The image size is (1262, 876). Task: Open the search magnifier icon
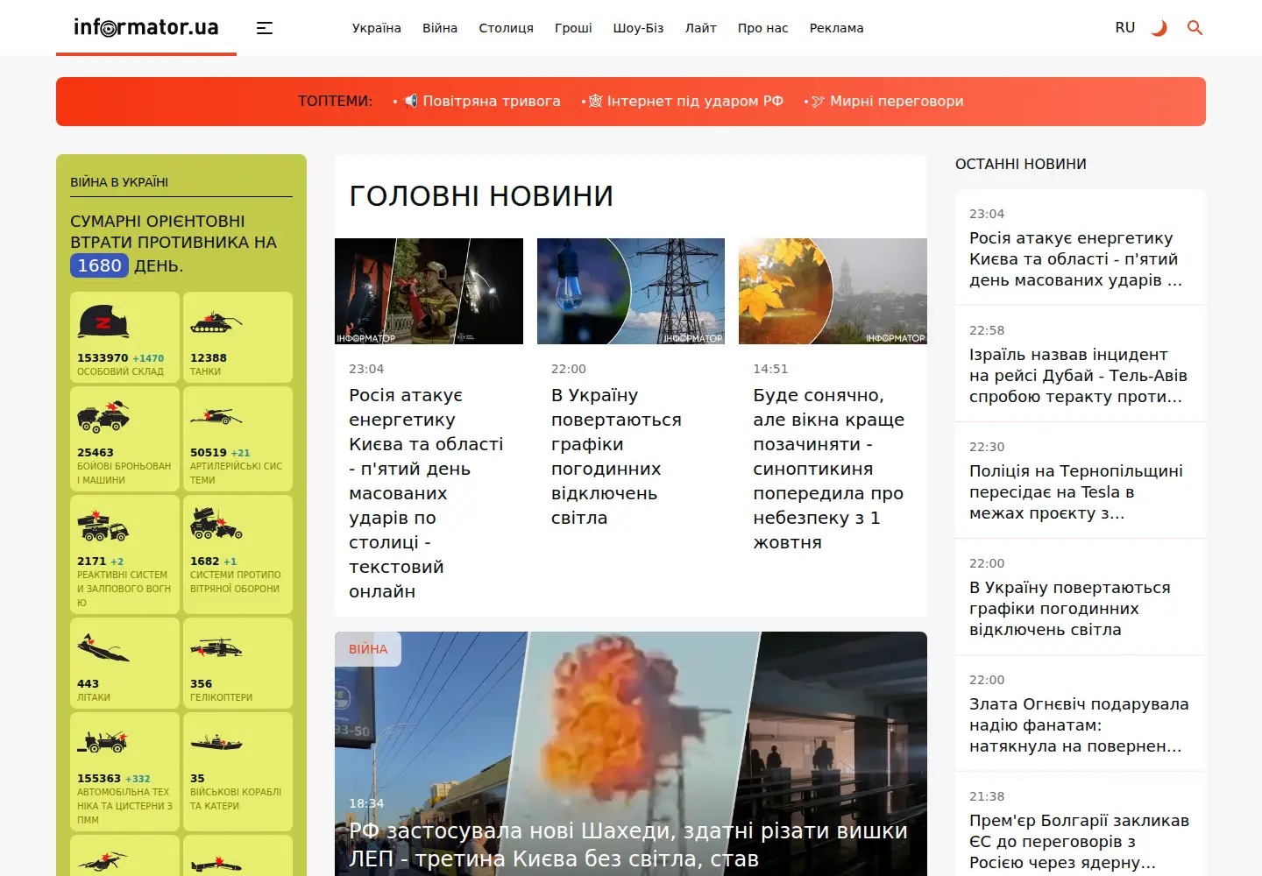point(1195,28)
